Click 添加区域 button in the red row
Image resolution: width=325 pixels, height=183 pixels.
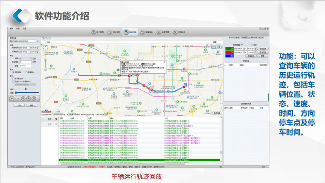263,52
